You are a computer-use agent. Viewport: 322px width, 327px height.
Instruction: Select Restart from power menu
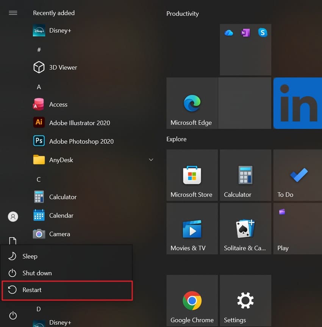[x=67, y=290]
